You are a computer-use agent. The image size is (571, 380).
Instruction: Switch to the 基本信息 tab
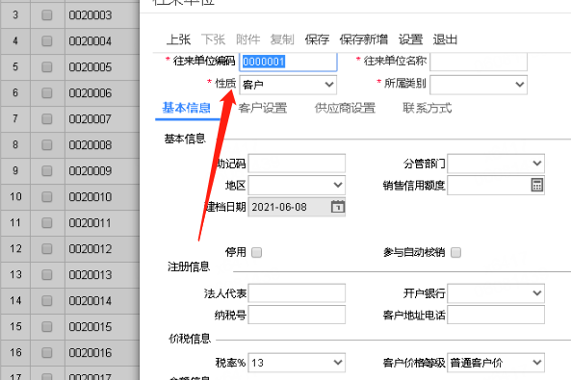187,108
